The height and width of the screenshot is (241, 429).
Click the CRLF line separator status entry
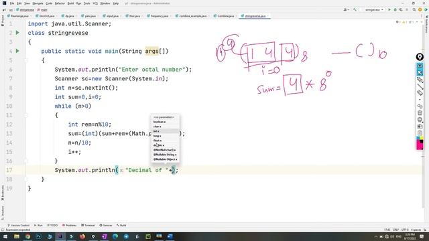(395, 230)
